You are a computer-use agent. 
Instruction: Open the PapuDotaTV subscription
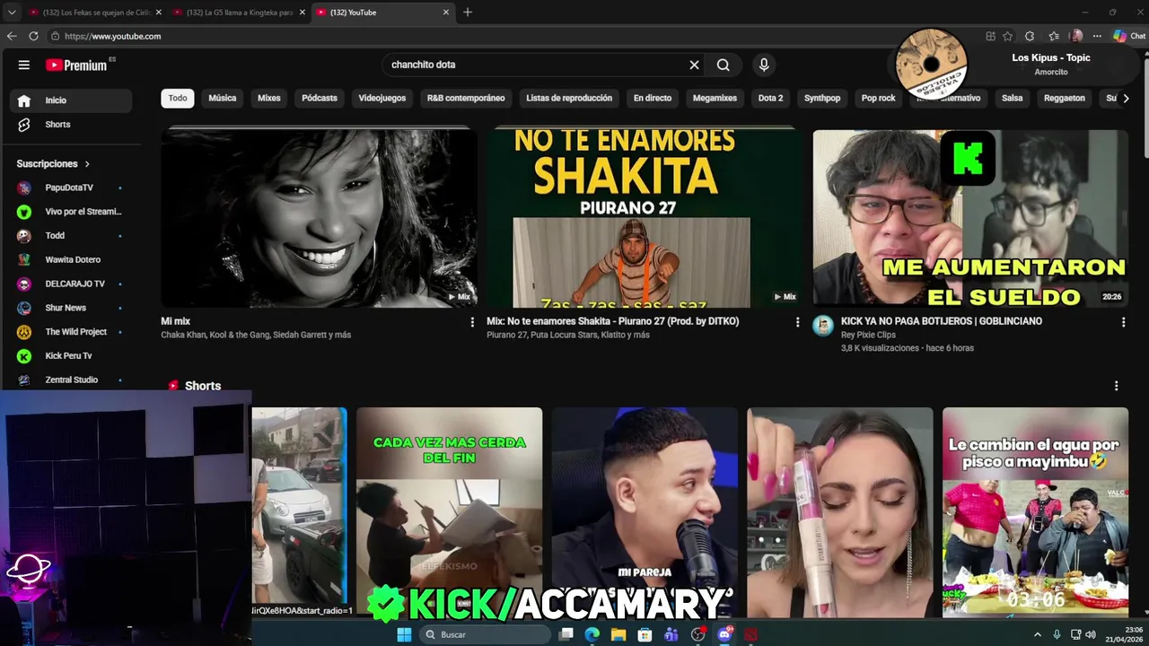[68, 188]
